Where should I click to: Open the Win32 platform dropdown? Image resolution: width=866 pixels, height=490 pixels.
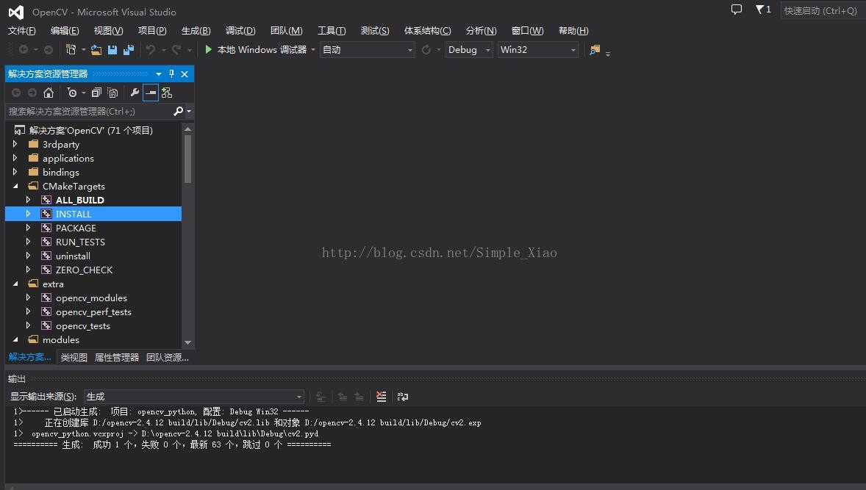pos(537,50)
